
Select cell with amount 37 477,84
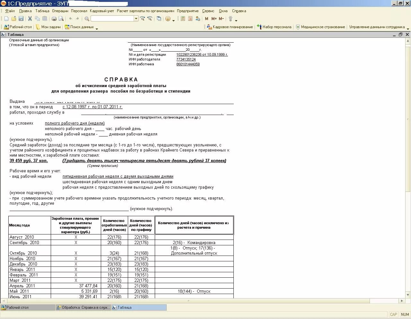click(x=76, y=286)
